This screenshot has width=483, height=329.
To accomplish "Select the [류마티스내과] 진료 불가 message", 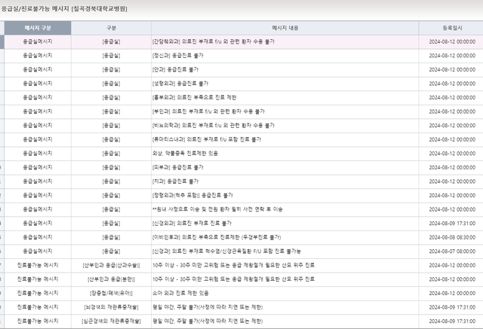I will point(208,139).
